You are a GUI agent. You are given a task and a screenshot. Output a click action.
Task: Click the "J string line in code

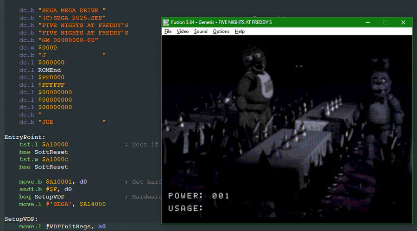coord(63,55)
